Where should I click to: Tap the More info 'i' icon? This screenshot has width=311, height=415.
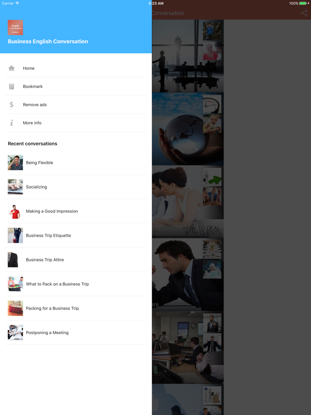coord(11,123)
